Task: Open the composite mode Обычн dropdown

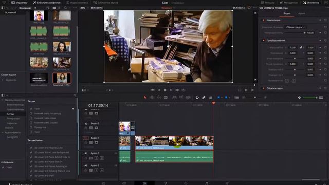Action: [295, 27]
